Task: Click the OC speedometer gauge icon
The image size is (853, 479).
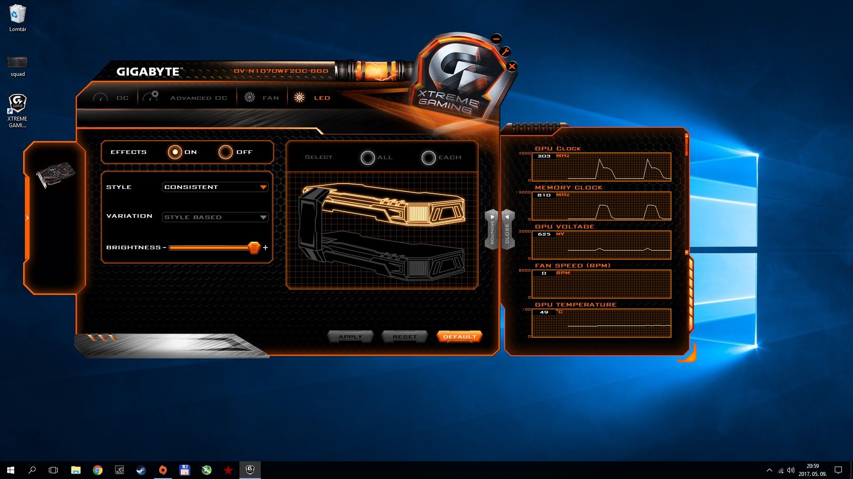Action: pos(100,97)
